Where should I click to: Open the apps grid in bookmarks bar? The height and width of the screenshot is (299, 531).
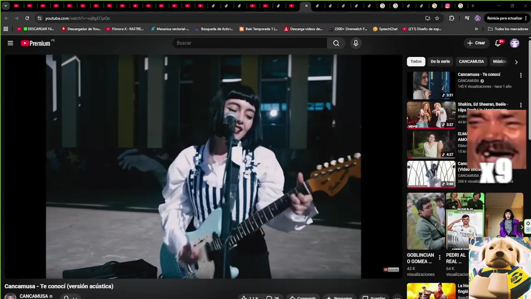tap(6, 29)
